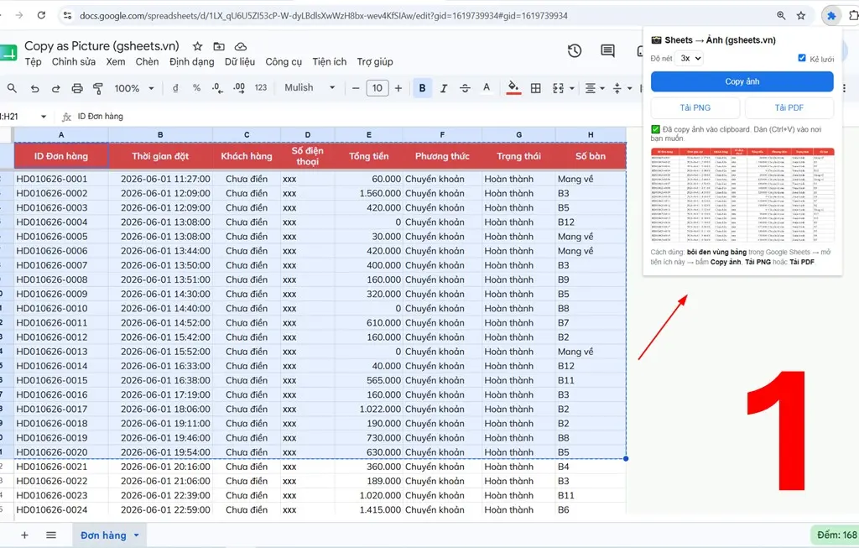The height and width of the screenshot is (548, 859).
Task: Star the Copy as Picture document
Action: [197, 47]
